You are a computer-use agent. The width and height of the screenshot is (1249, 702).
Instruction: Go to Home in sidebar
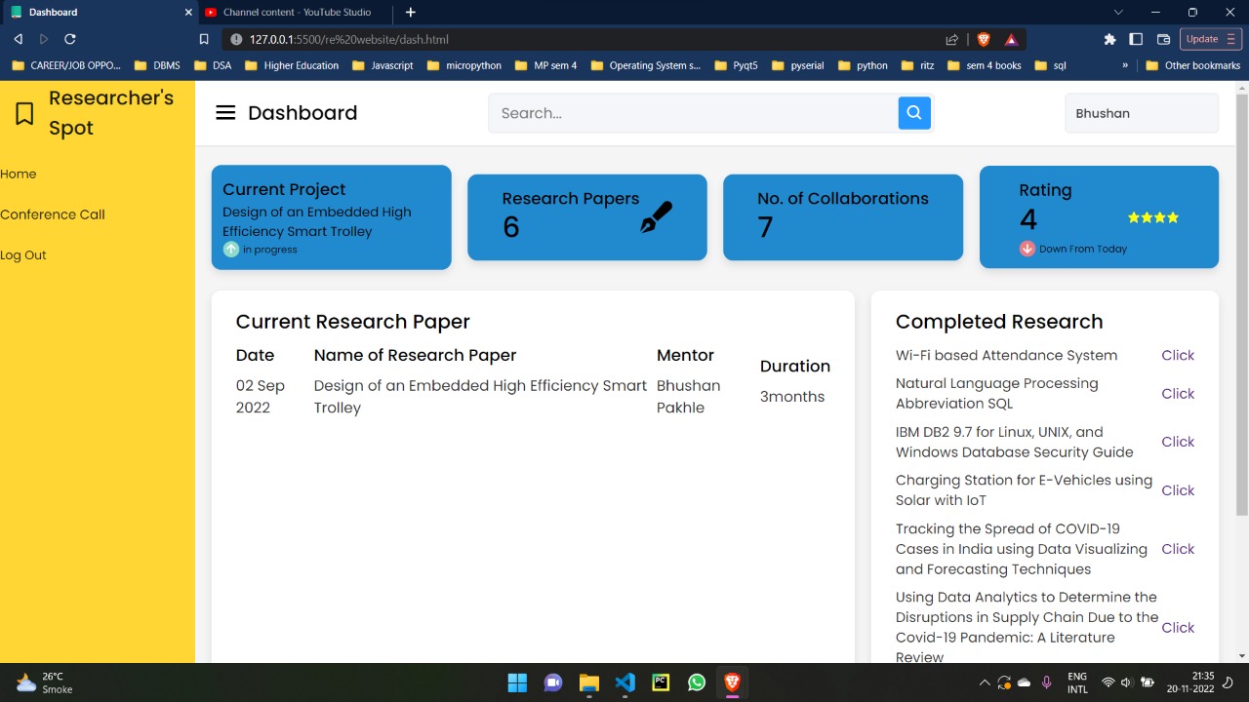(19, 174)
